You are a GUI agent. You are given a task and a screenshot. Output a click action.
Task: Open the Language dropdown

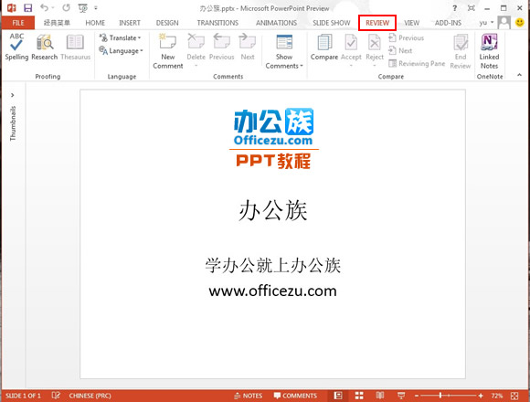pos(121,51)
